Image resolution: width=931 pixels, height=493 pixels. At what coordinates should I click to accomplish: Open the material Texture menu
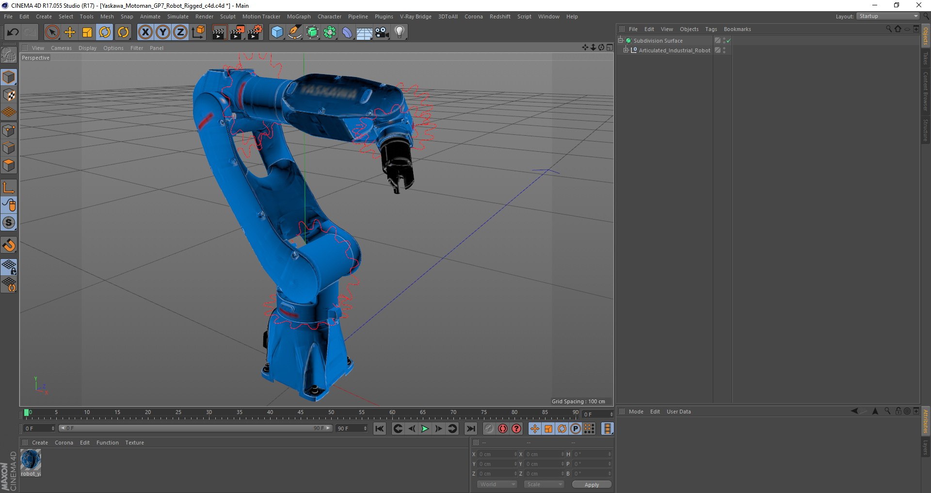(x=135, y=443)
